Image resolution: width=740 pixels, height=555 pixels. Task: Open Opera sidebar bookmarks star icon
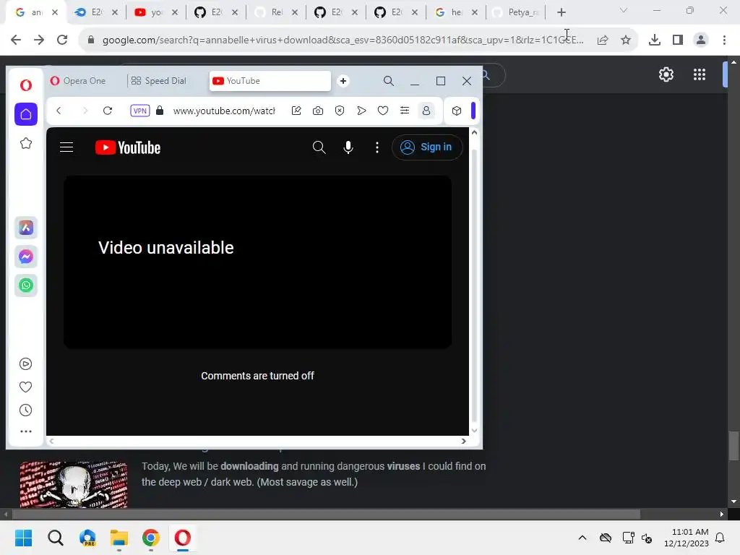pyautogui.click(x=26, y=143)
